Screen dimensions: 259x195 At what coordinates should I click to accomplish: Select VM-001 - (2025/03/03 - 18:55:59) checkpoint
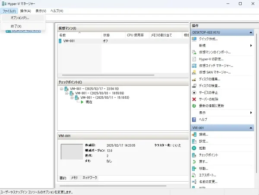(x=100, y=93)
